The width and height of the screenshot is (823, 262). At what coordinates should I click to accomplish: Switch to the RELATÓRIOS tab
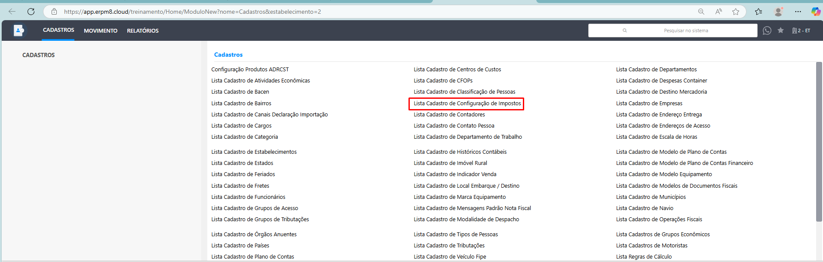[x=143, y=30]
